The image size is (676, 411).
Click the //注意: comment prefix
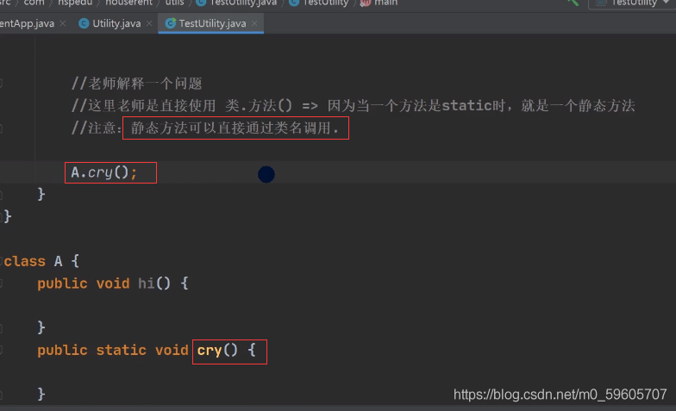coord(97,128)
